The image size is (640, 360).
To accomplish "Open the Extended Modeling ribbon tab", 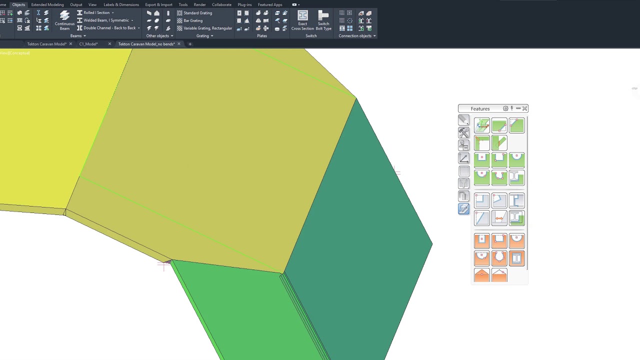I will pos(47,4).
